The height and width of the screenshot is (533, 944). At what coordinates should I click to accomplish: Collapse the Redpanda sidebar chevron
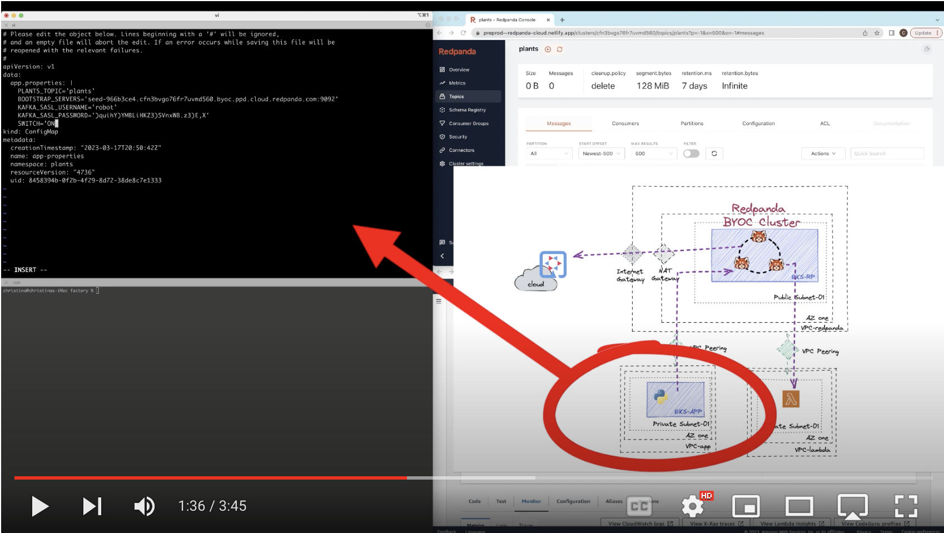443,256
